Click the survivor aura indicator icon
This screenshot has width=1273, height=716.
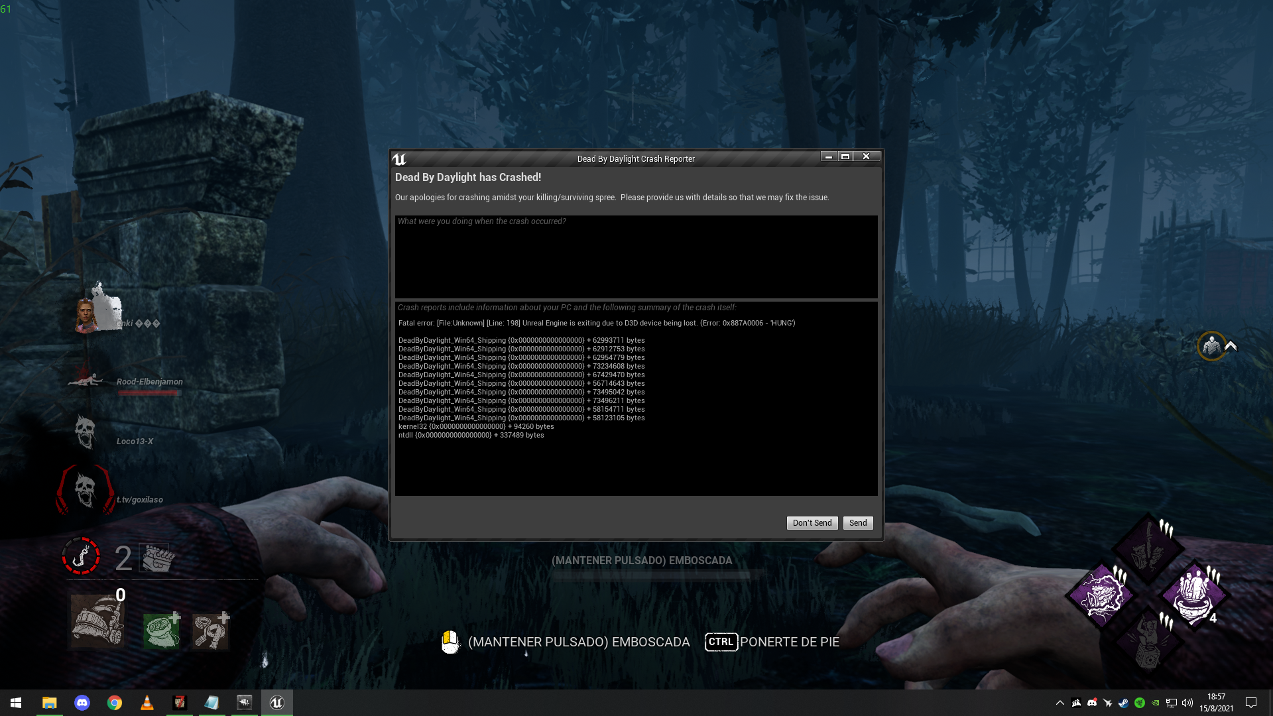(x=1212, y=346)
